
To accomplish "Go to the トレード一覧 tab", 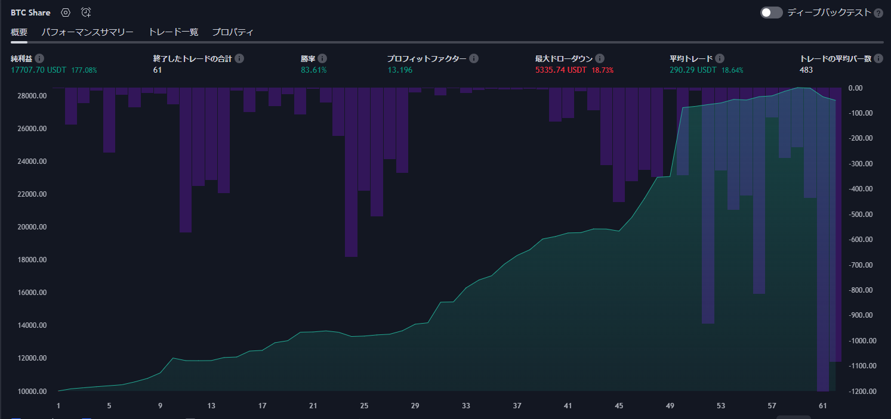I will click(173, 32).
